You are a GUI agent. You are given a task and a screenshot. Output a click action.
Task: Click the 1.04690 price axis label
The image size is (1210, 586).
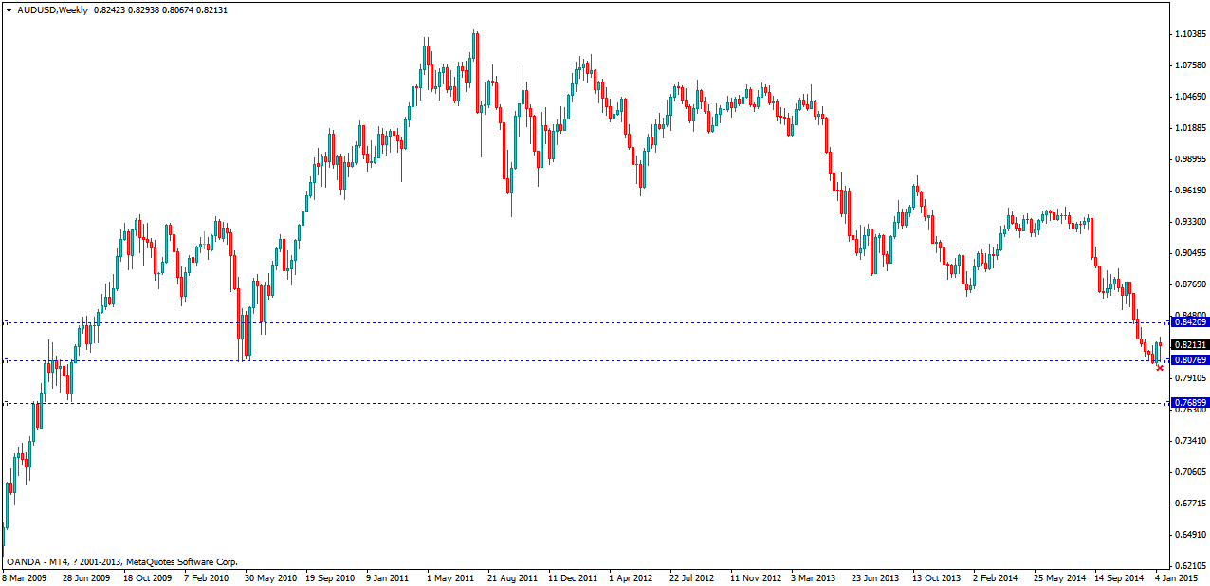tap(1190, 97)
